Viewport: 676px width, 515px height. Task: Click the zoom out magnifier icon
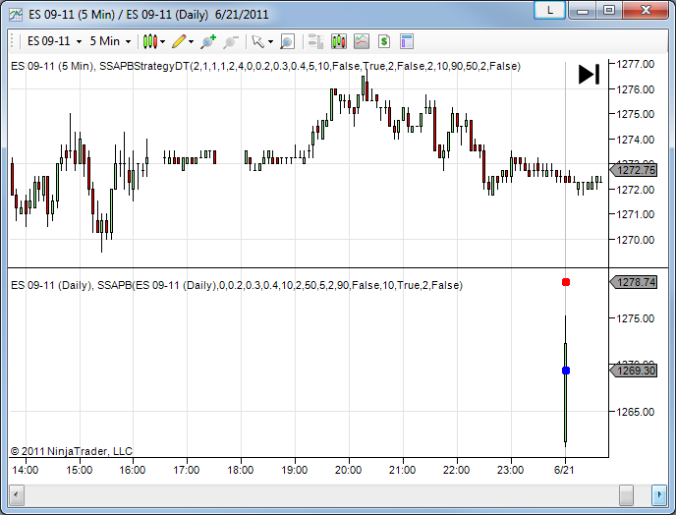click(231, 41)
